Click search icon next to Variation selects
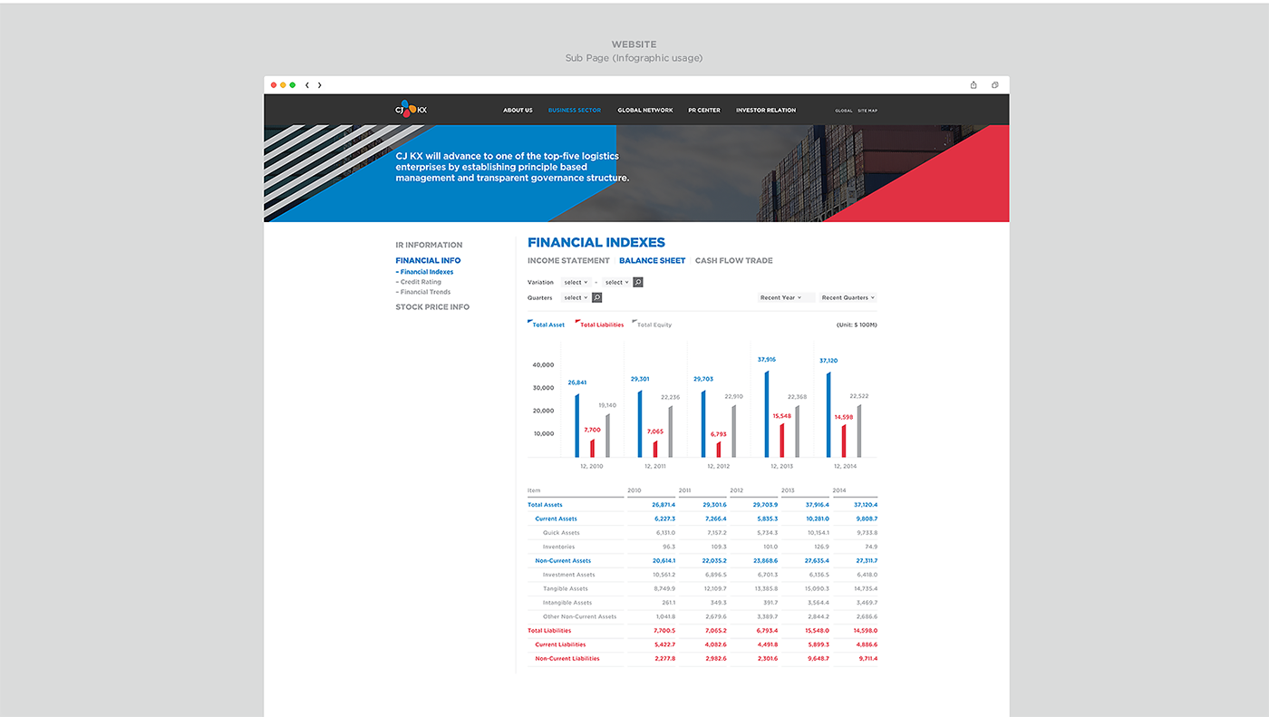1269x717 pixels. (x=638, y=282)
